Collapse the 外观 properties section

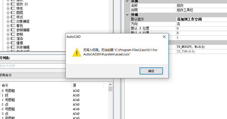(x=127, y=15)
